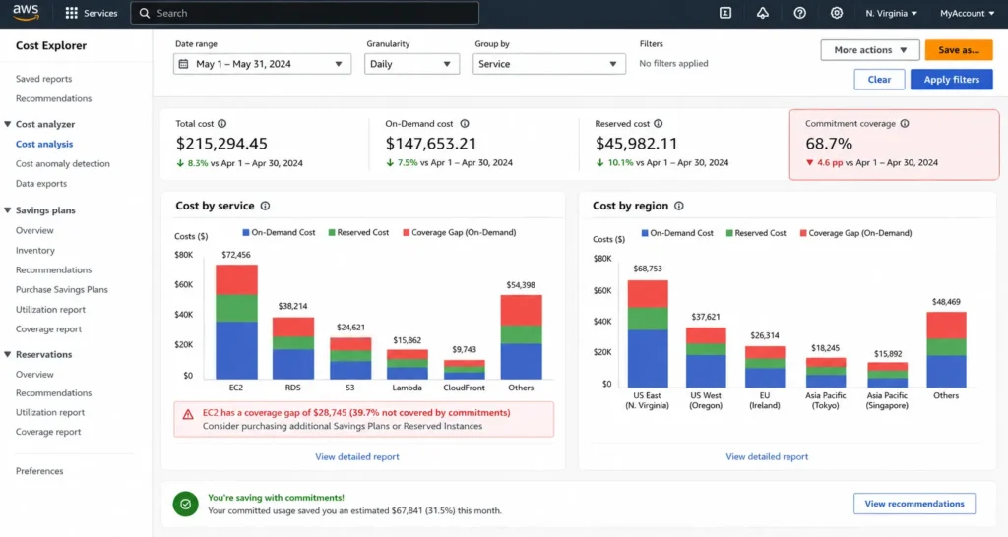Select Cost analysis in sidebar
This screenshot has height=537, width=1008.
(44, 144)
